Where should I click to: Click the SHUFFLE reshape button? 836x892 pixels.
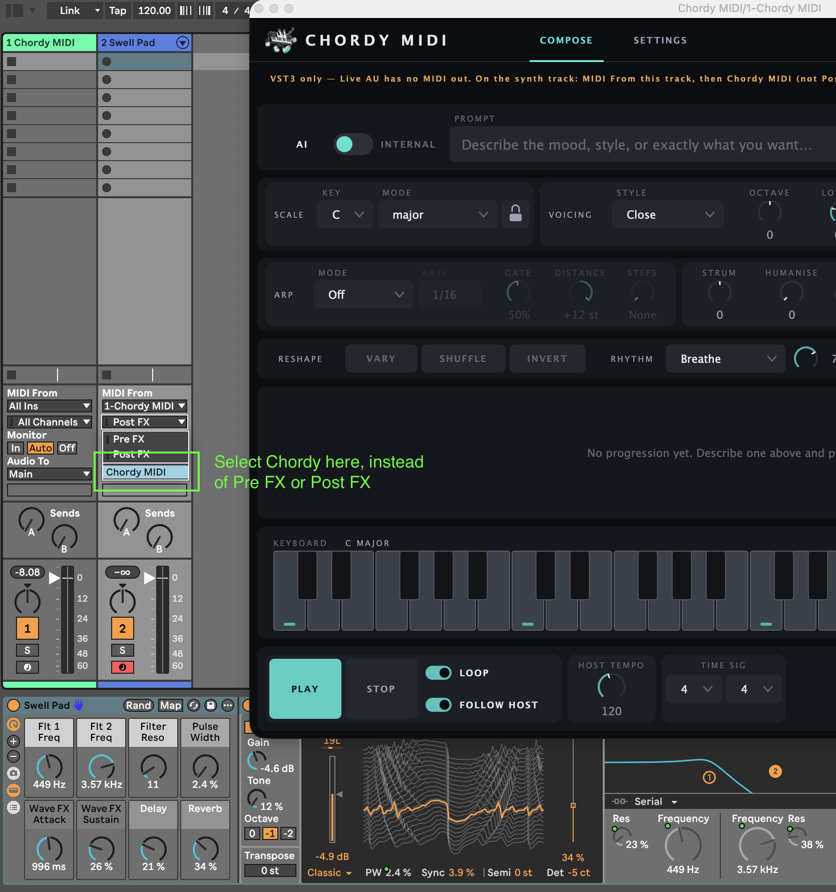pos(463,358)
